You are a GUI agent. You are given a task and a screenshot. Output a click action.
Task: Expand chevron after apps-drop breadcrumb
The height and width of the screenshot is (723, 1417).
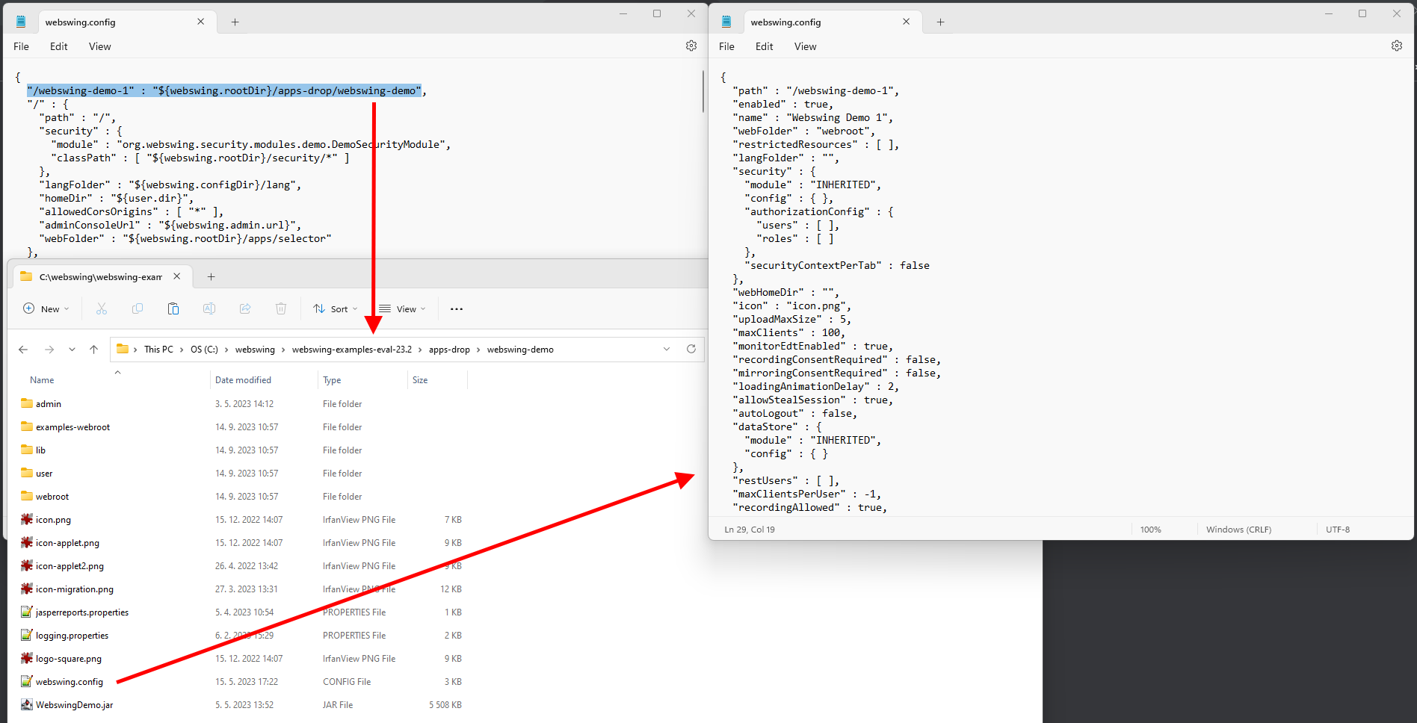pos(478,349)
